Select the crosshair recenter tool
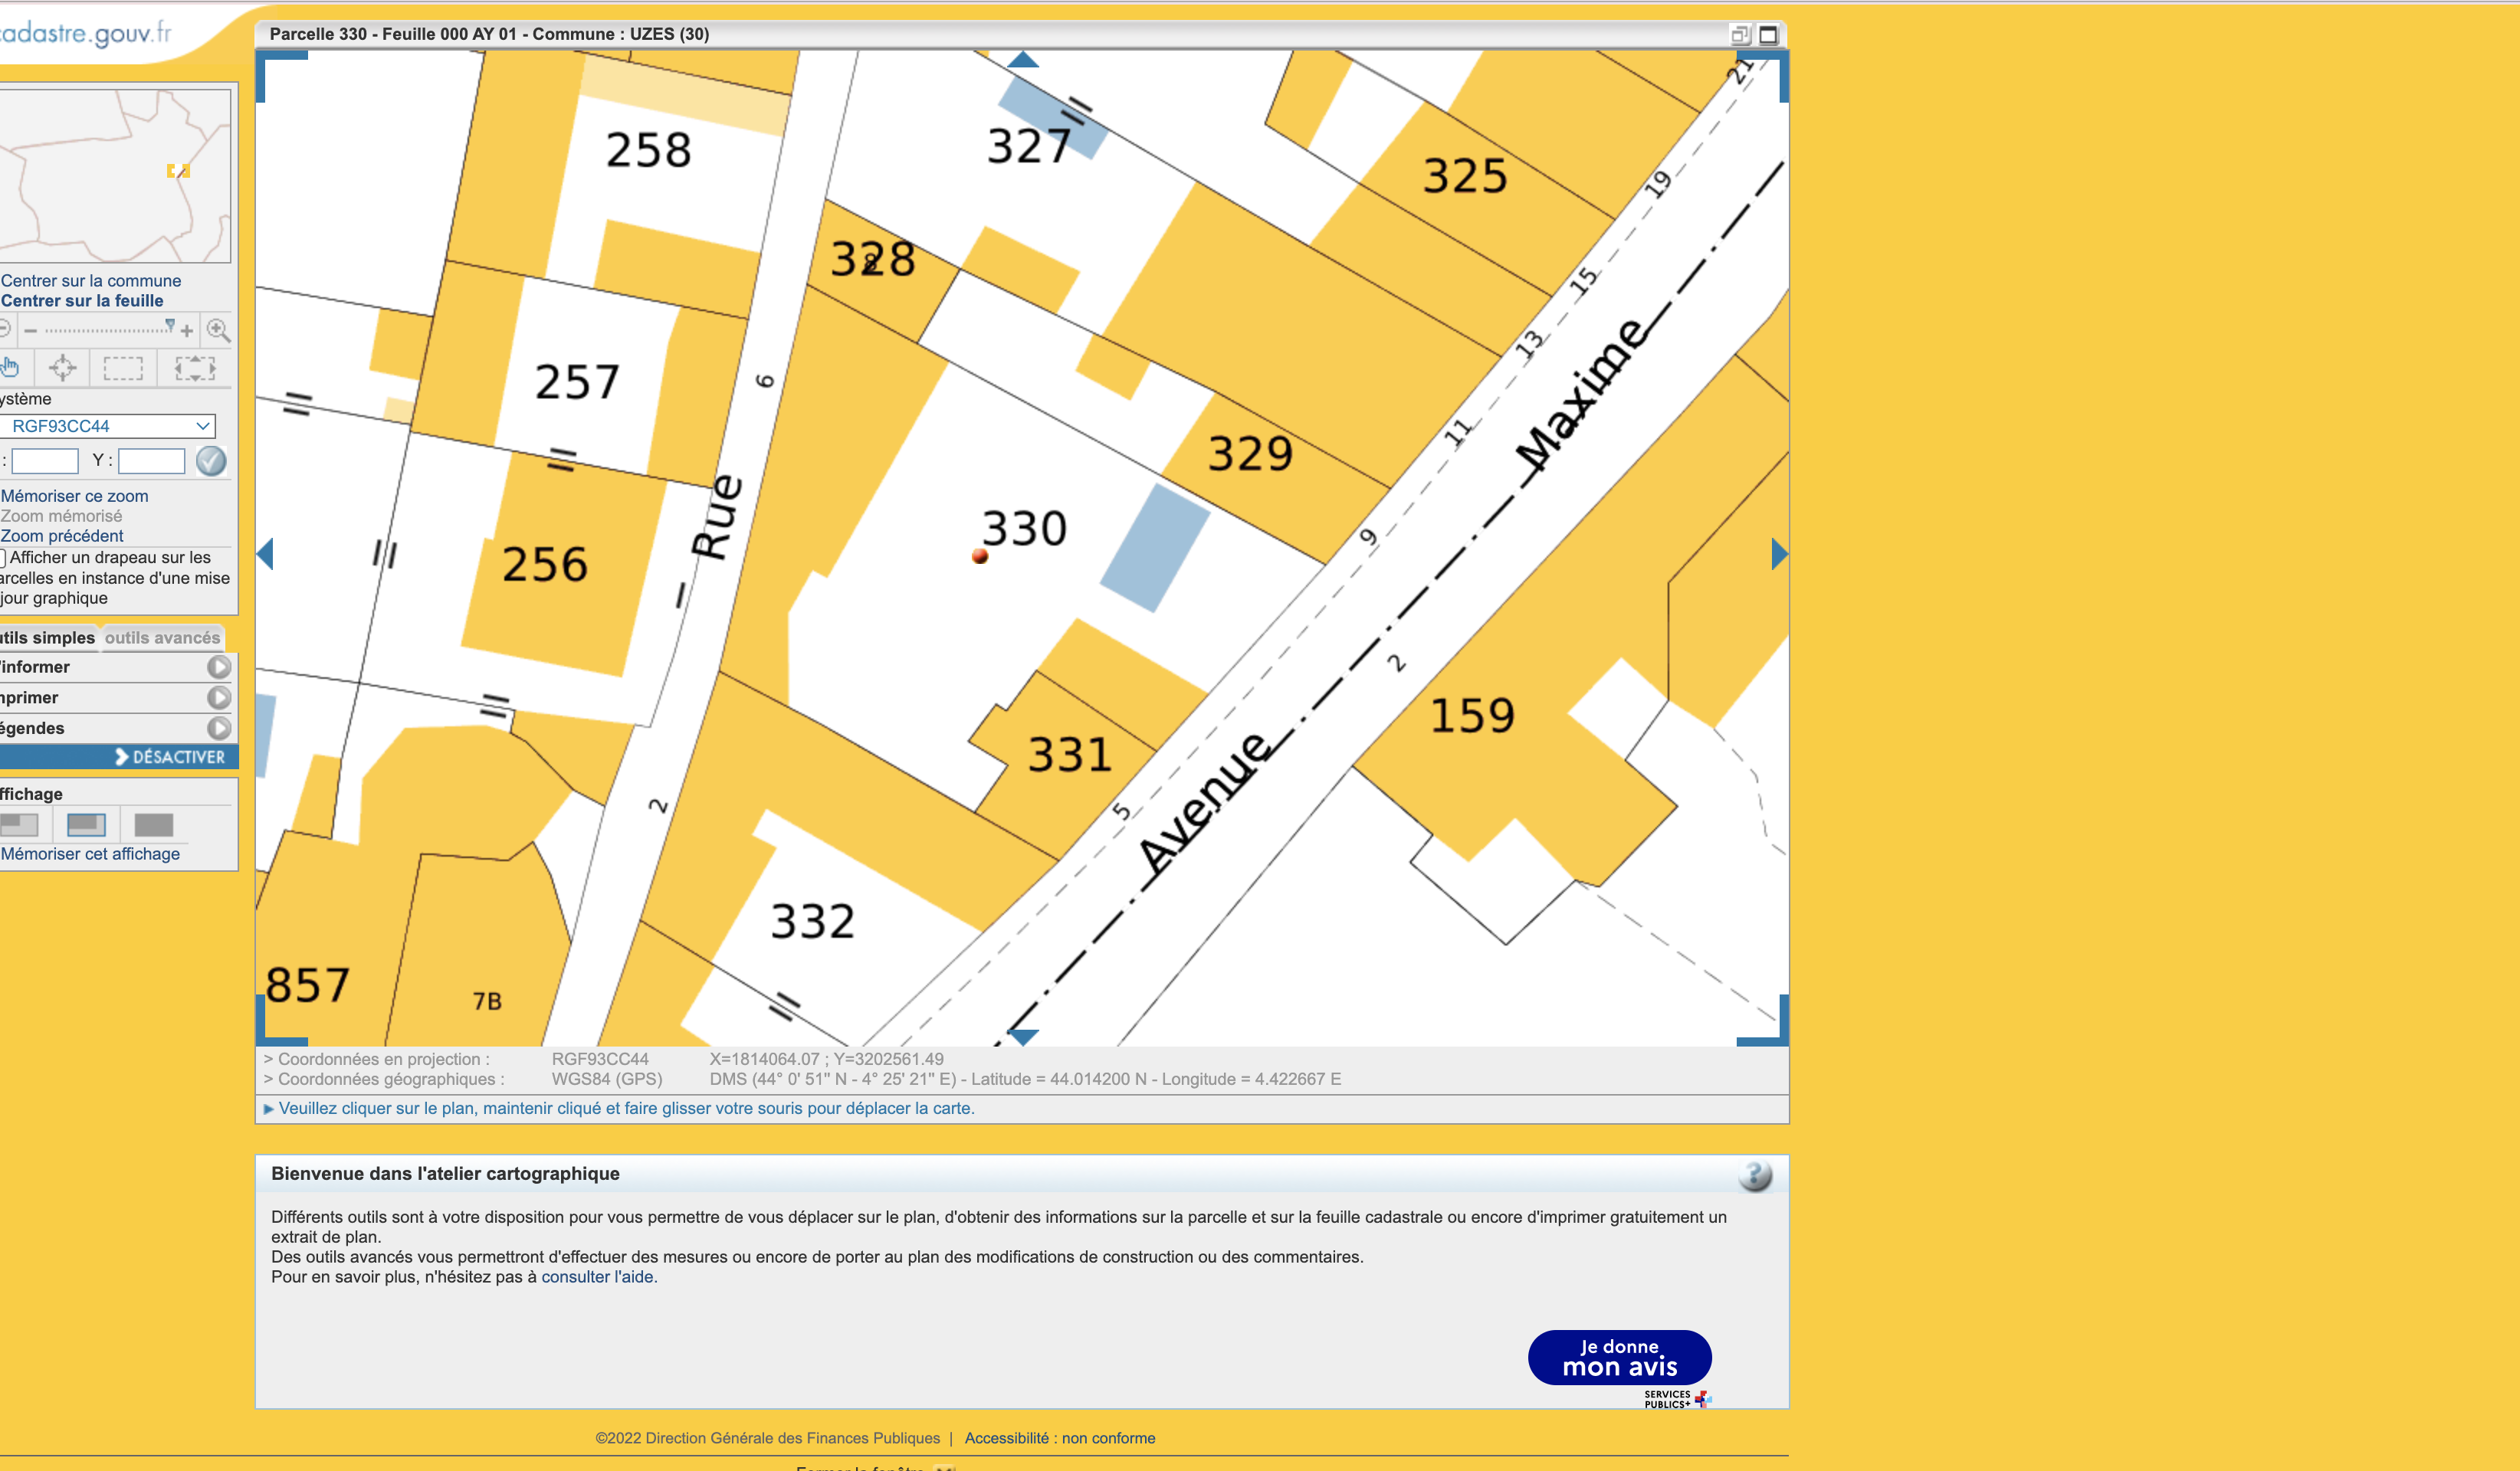2520x1471 pixels. click(63, 368)
